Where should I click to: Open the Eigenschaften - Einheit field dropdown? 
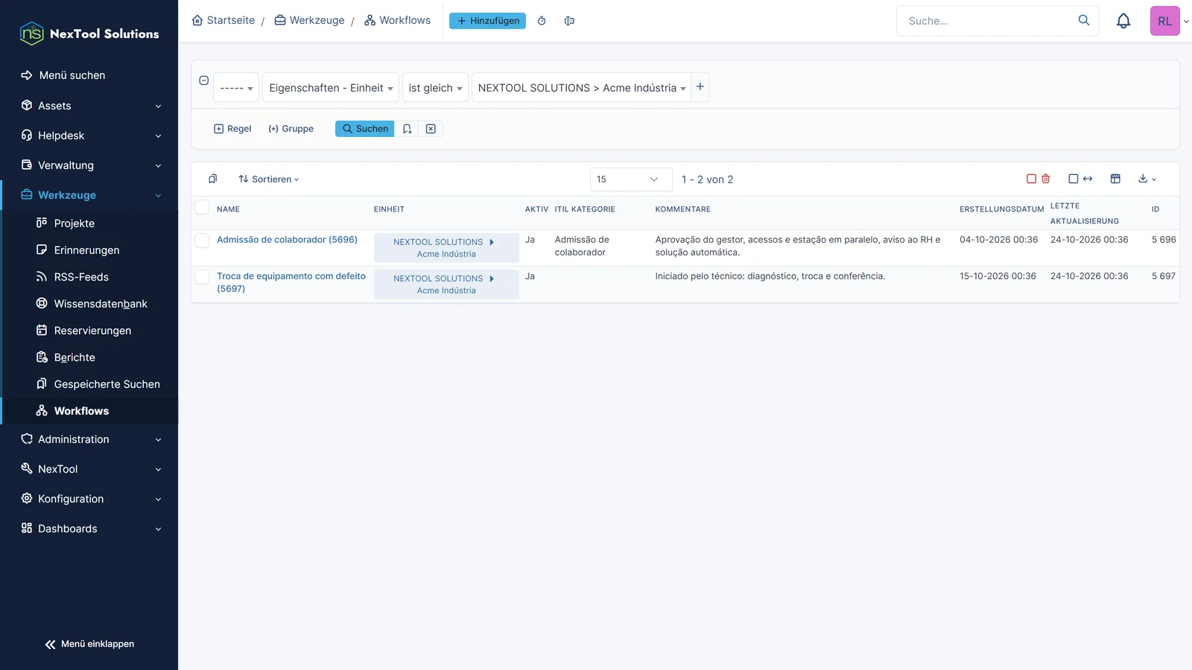tap(331, 87)
